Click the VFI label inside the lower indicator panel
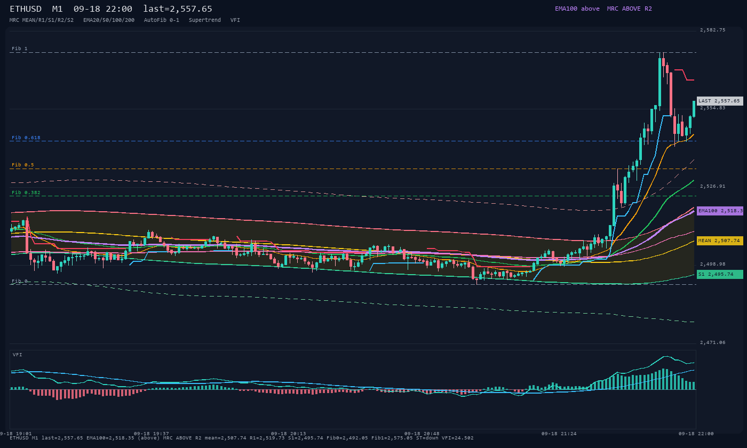Screen dimensions: 747x448 tap(18, 355)
